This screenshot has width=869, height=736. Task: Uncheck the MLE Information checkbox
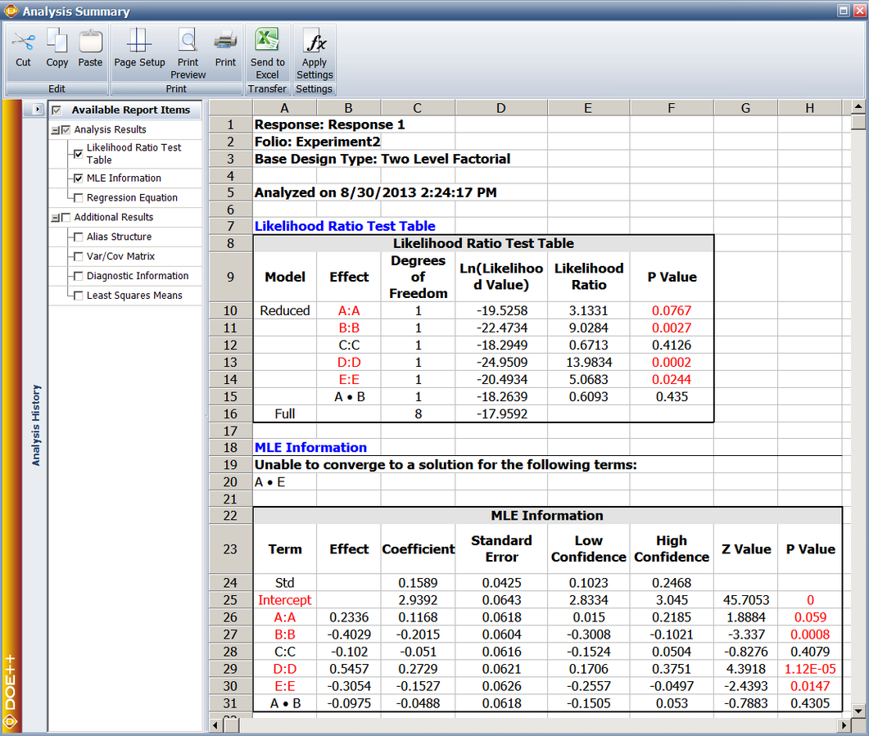pyautogui.click(x=78, y=178)
